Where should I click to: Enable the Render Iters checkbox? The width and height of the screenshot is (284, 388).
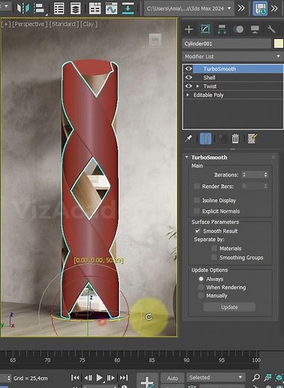tap(197, 186)
